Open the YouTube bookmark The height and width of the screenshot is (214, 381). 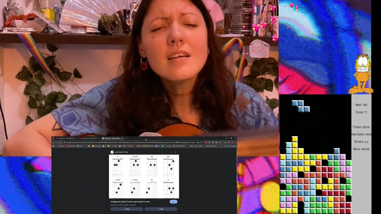tap(60, 146)
